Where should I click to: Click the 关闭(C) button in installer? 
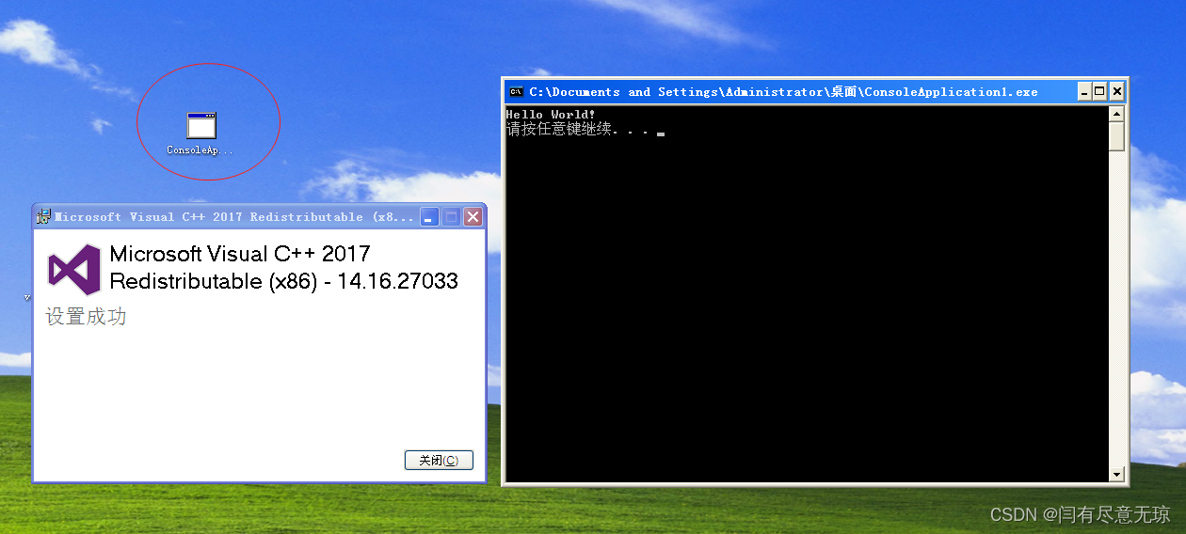[439, 460]
